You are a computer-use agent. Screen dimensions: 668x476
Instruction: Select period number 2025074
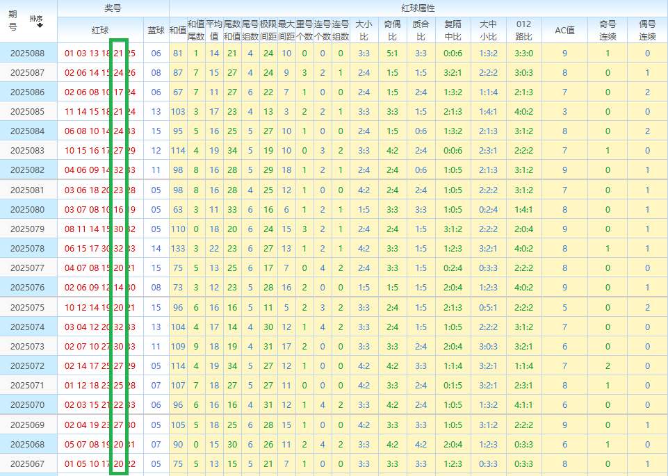[x=27, y=327]
